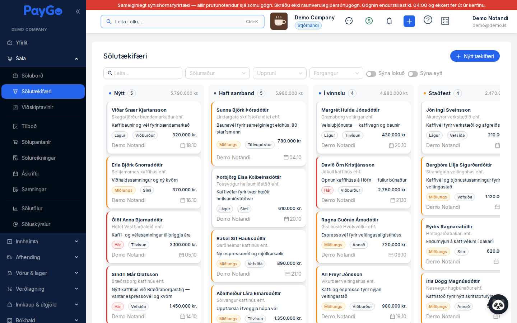Toggle Sýna eytt switch
This screenshot has width=517, height=323.
(x=413, y=74)
